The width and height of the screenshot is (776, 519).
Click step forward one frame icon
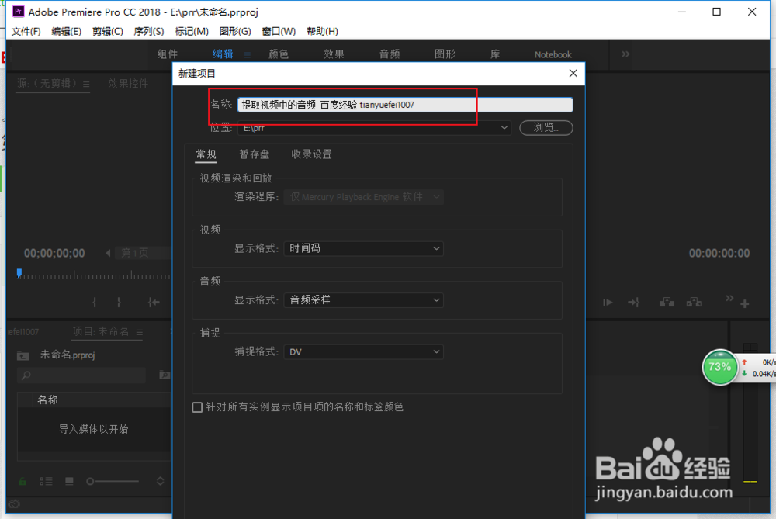(x=608, y=303)
